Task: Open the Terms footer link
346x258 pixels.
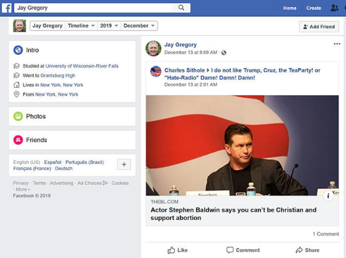Action: tap(39, 183)
